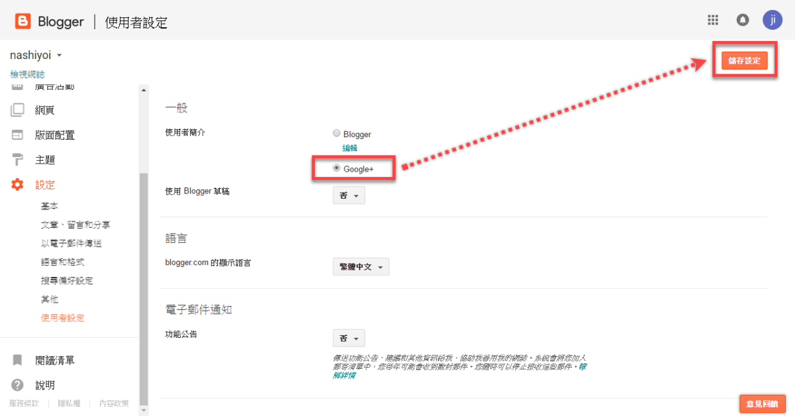The image size is (795, 416).
Task: Go to 以電子郵件傳送 settings
Action: point(72,244)
